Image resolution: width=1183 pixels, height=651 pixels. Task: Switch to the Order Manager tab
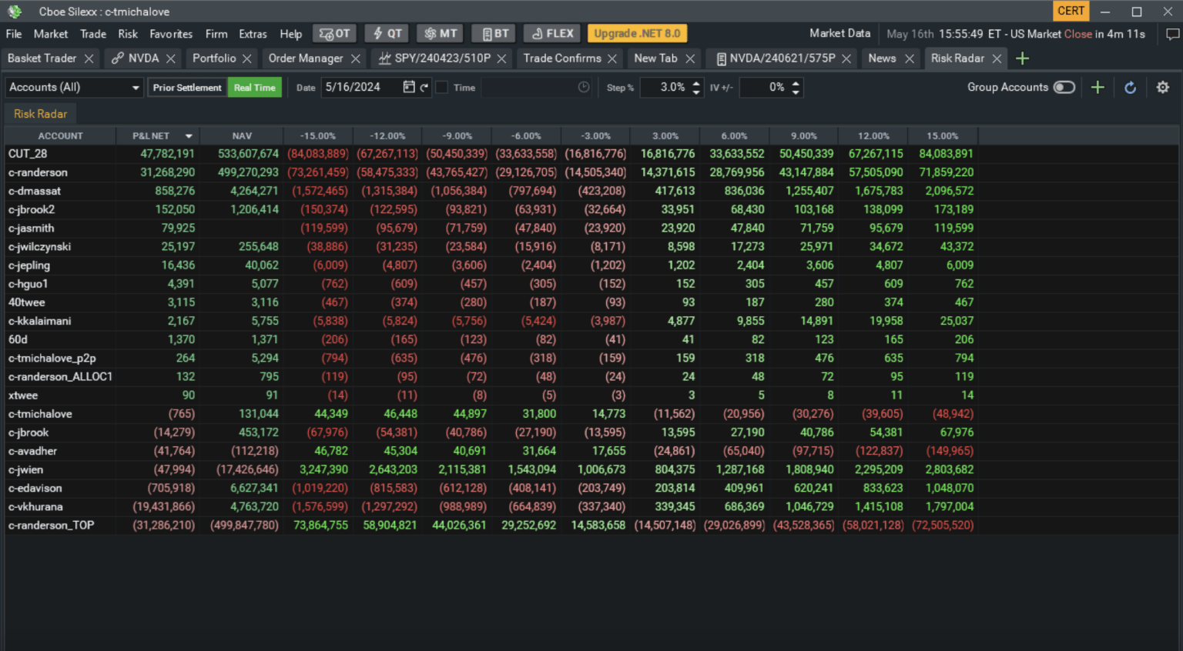click(305, 58)
